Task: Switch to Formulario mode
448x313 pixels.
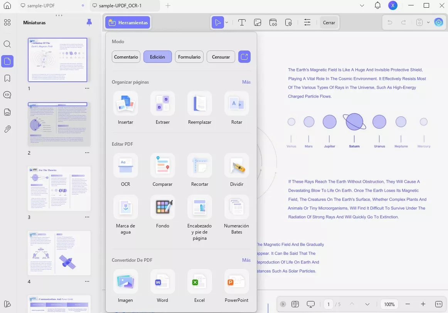Action: (189, 57)
